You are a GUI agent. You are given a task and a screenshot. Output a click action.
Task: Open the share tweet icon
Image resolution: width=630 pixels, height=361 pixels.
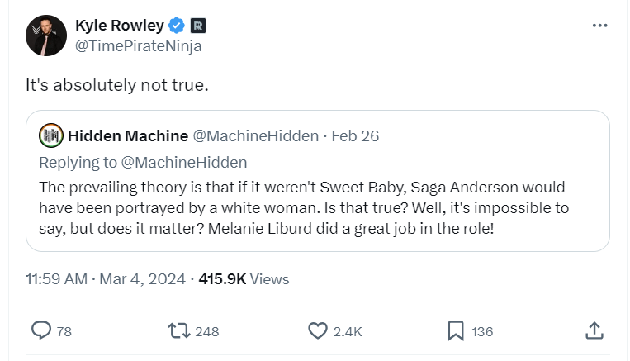(593, 330)
